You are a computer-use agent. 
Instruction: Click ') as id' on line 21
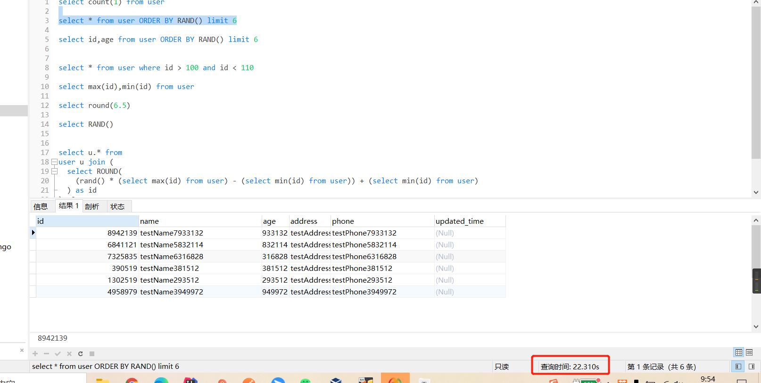[82, 190]
